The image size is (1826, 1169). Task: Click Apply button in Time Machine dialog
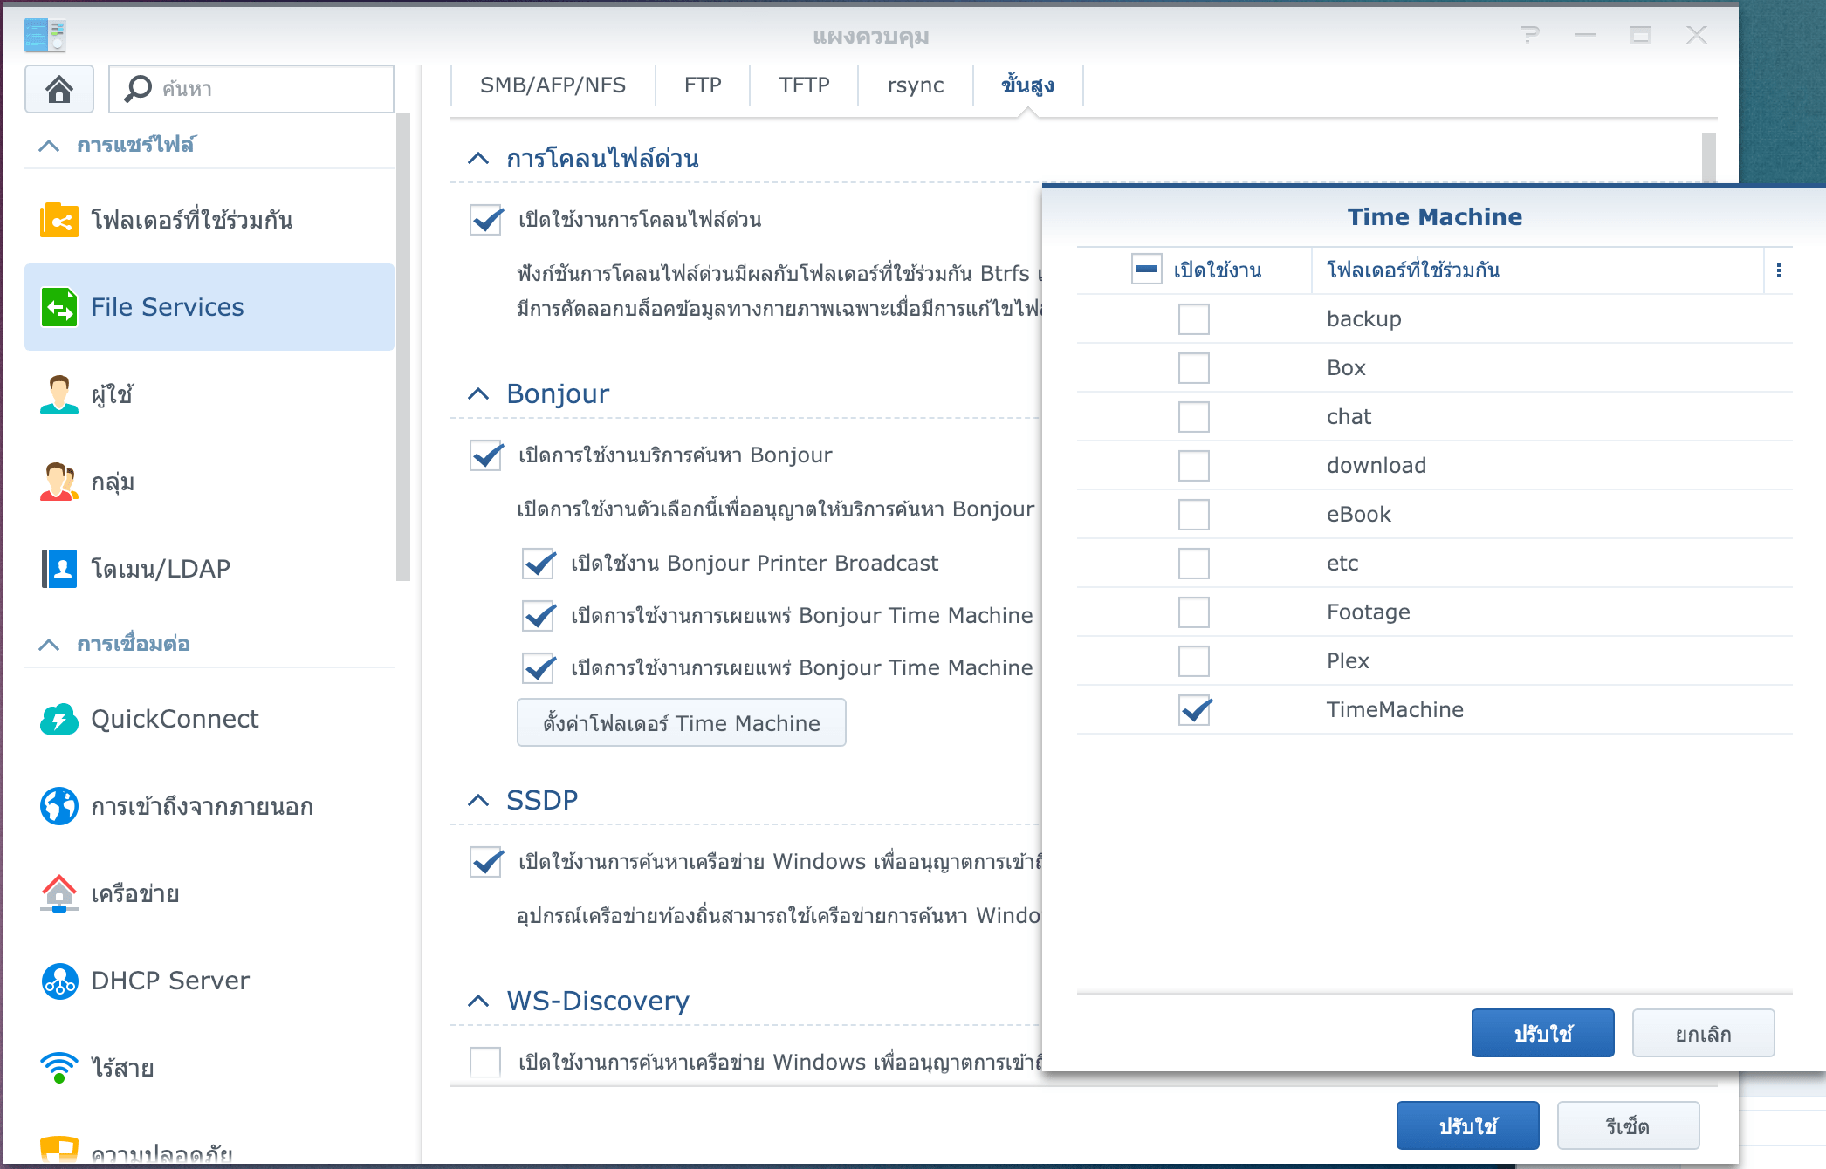pos(1541,1034)
